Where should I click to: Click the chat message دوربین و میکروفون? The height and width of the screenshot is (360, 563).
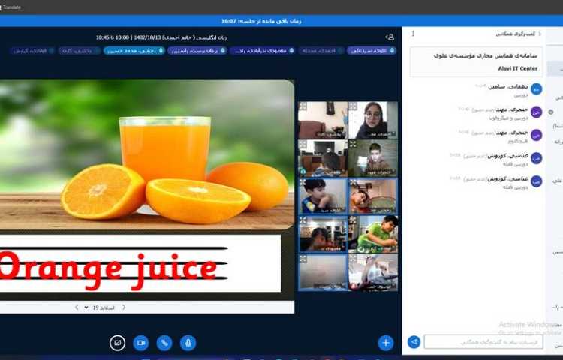click(x=508, y=118)
